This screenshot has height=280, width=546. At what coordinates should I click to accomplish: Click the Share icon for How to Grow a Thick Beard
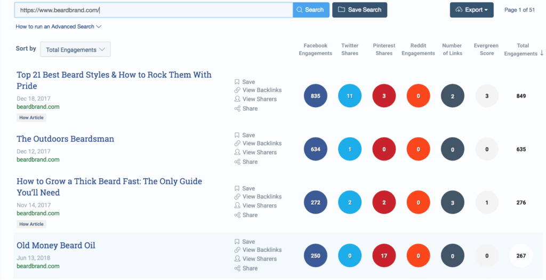[x=237, y=215]
